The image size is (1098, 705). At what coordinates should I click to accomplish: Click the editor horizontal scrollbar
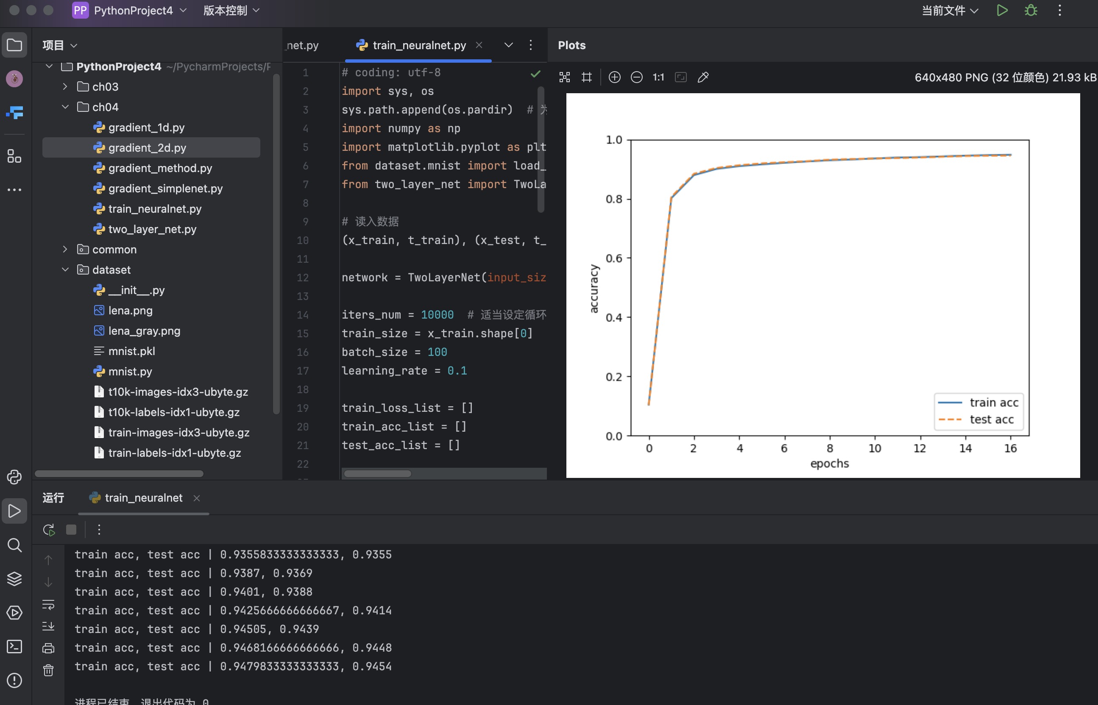coord(377,473)
